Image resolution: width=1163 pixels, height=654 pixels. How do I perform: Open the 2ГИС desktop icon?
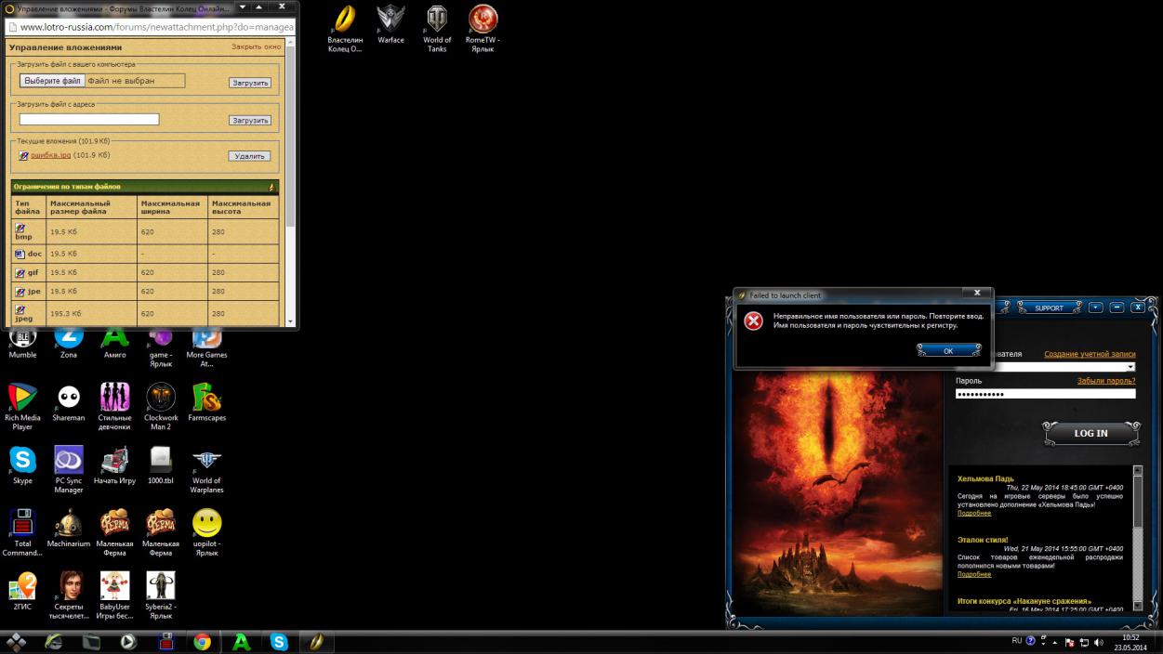[x=22, y=591]
